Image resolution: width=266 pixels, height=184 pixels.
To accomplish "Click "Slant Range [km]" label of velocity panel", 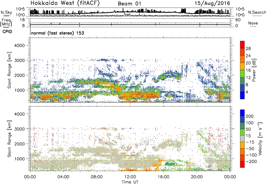I will [9, 139].
